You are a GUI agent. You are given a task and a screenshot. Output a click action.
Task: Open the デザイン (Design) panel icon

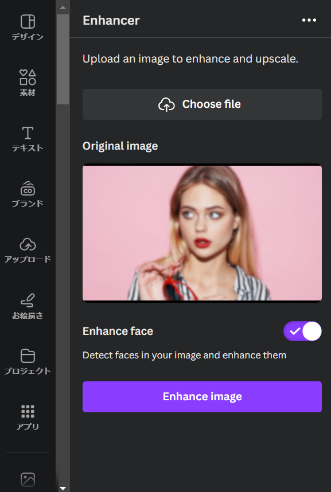click(28, 22)
